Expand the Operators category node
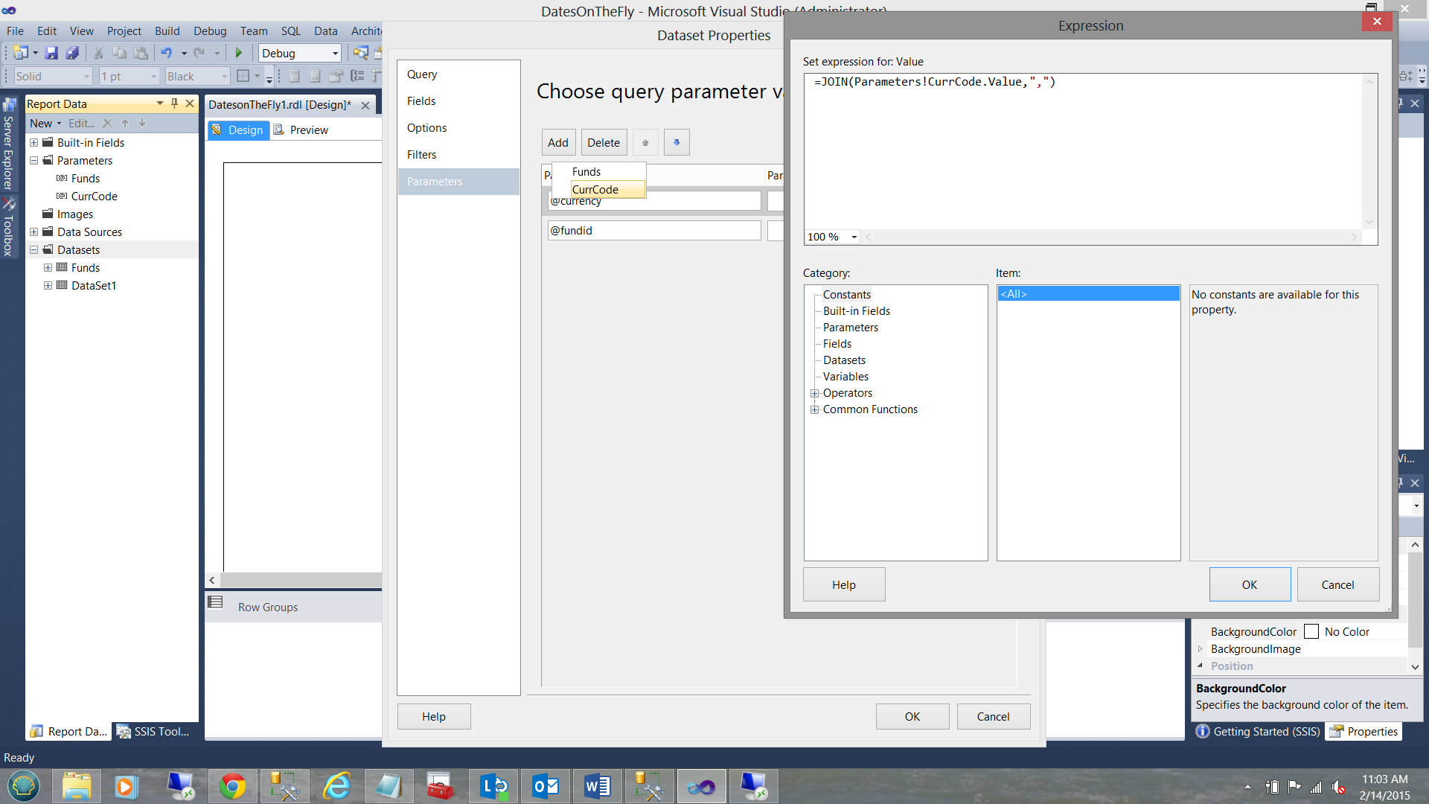 click(814, 393)
